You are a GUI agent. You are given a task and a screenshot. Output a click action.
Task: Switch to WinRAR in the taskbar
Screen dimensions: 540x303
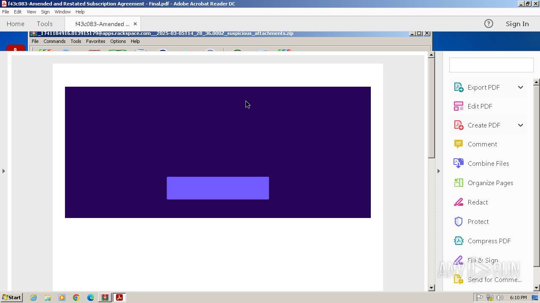(x=105, y=298)
